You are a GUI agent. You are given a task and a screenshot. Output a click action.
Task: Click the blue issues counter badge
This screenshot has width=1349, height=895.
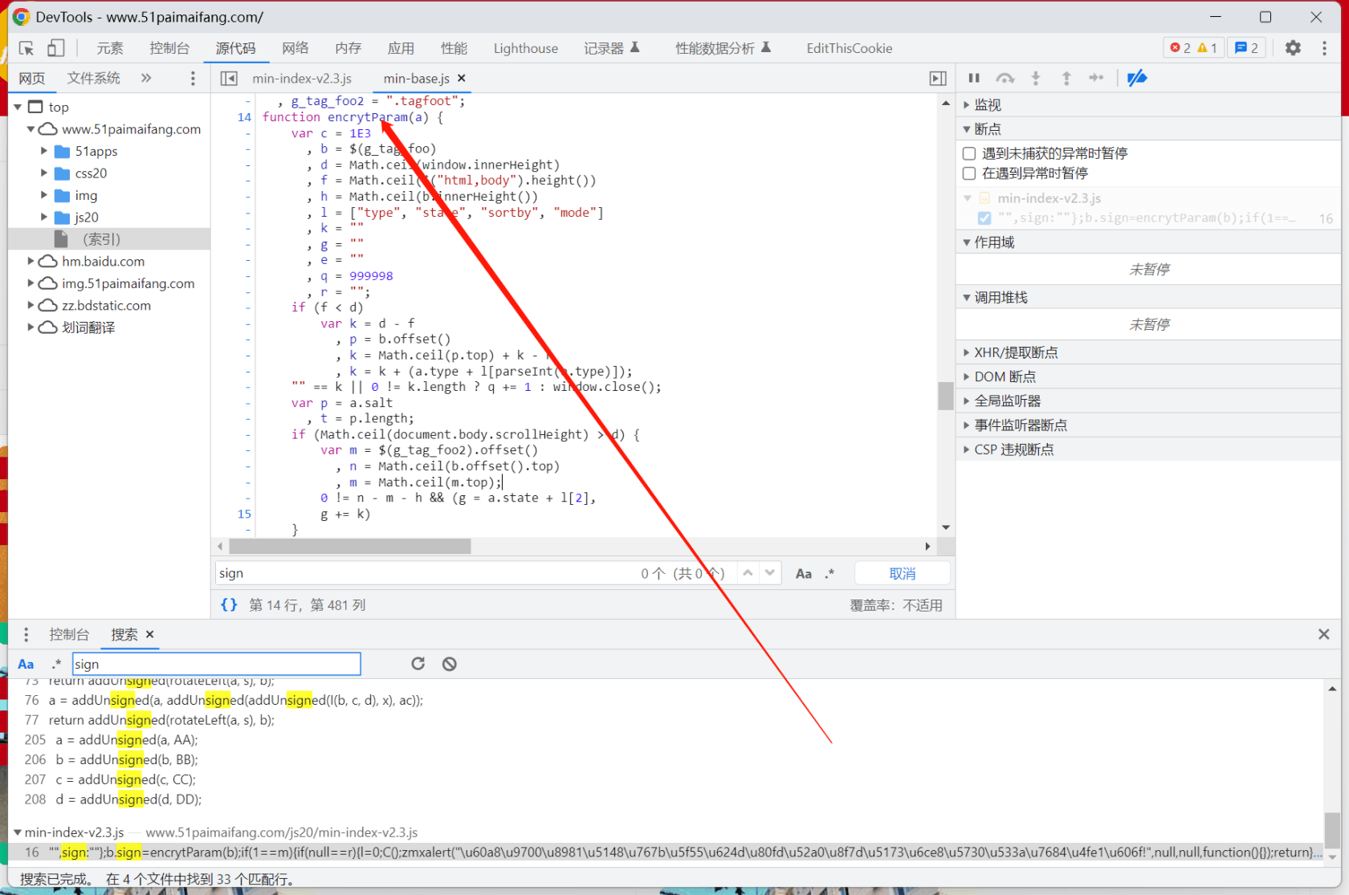[x=1247, y=48]
